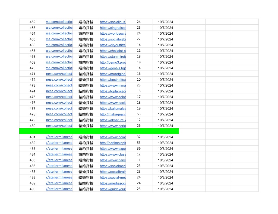Click the https://stanimiret link in row 468
Screen dimensions: 278x214
pyautogui.click(x=113, y=57)
